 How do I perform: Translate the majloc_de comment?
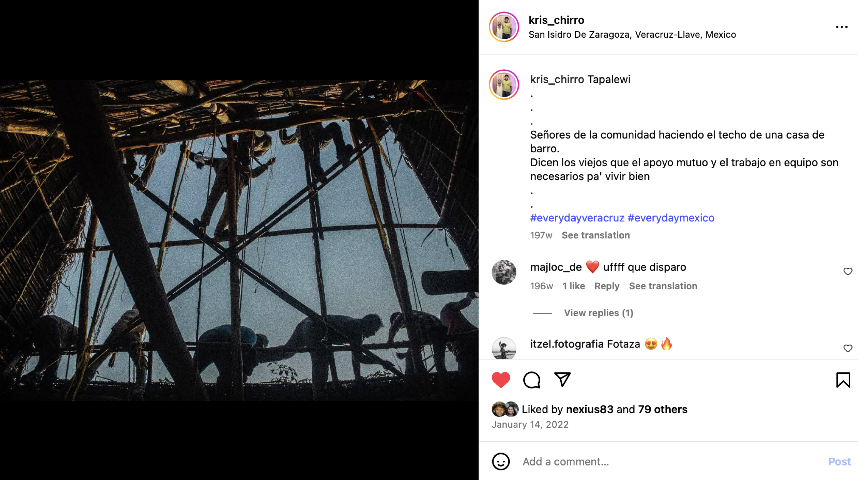[663, 286]
